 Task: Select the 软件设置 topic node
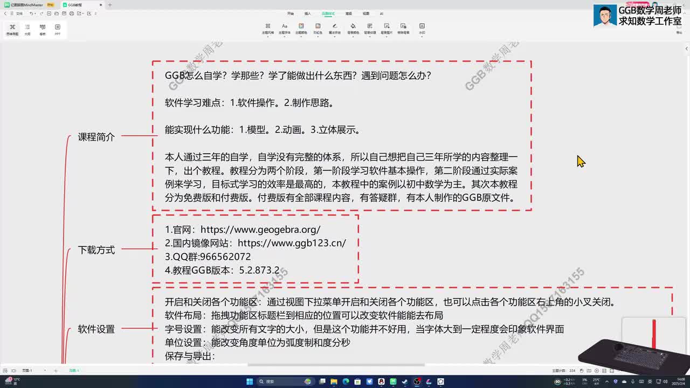pos(96,329)
